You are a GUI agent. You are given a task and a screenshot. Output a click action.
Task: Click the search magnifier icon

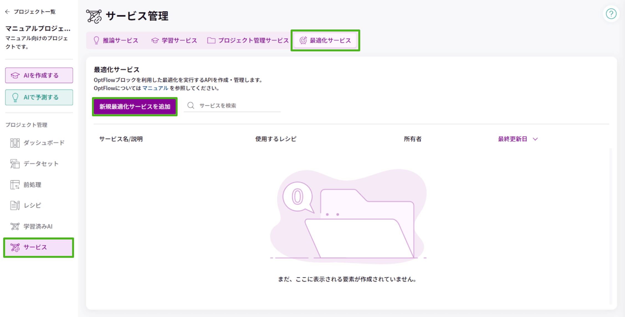pos(191,105)
